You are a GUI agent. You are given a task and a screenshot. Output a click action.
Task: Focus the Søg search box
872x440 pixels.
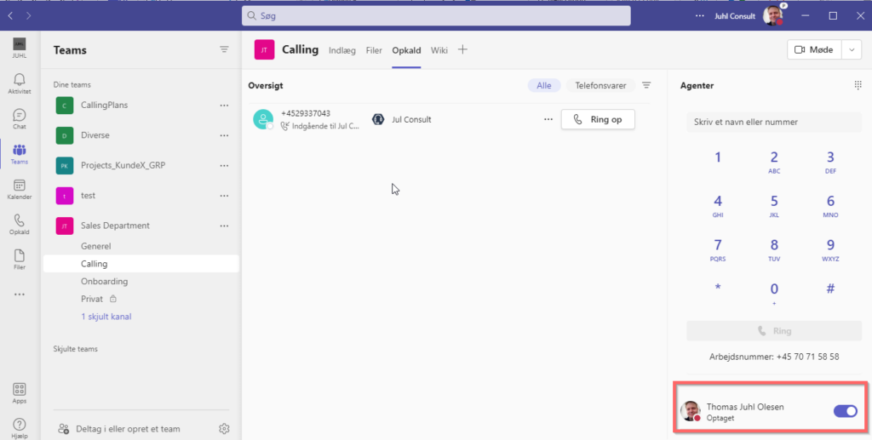click(x=436, y=15)
